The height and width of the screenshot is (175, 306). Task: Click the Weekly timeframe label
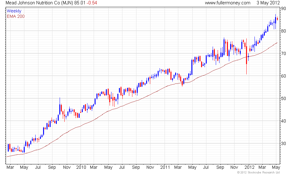pos(14,11)
